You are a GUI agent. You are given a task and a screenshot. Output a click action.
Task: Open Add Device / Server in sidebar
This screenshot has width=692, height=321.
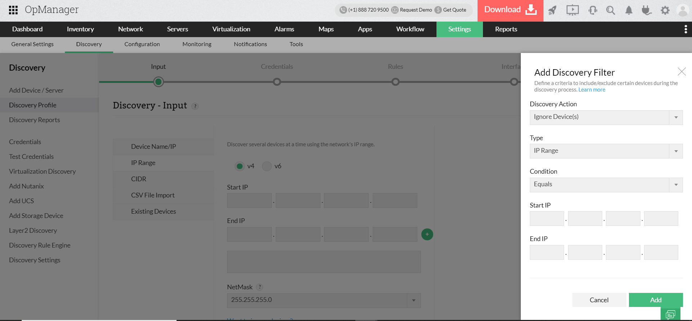(x=36, y=90)
